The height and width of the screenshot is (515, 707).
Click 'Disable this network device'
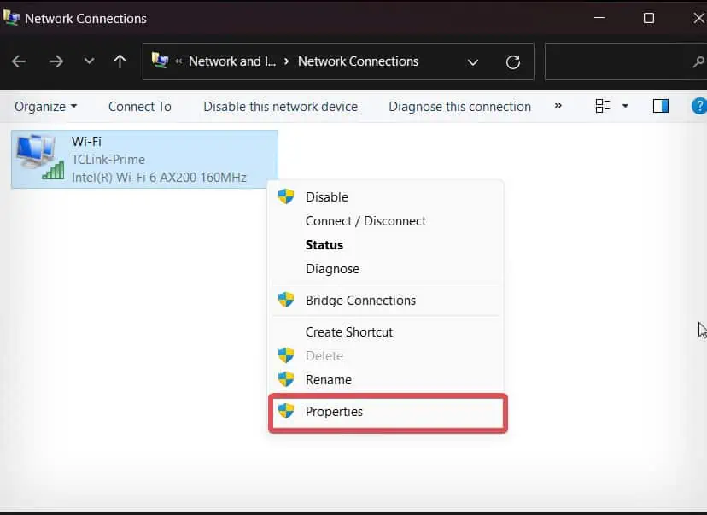(280, 107)
